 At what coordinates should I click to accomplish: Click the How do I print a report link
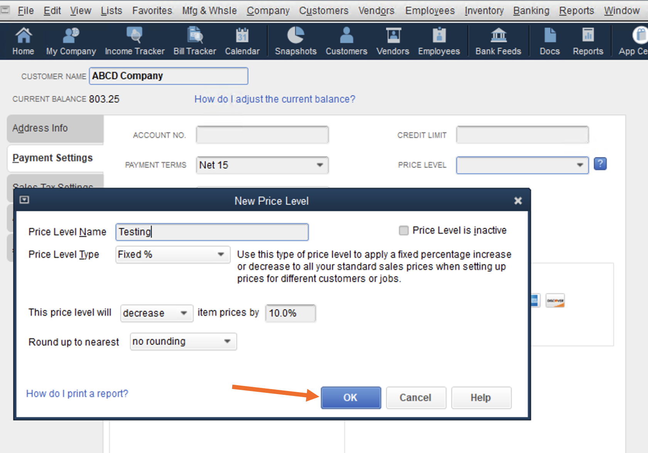(77, 394)
